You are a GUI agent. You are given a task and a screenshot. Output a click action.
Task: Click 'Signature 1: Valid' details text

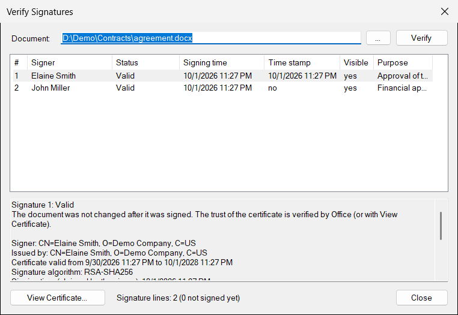point(43,205)
